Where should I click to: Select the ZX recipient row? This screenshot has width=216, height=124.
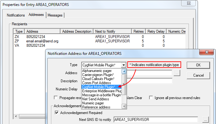pos(99,37)
